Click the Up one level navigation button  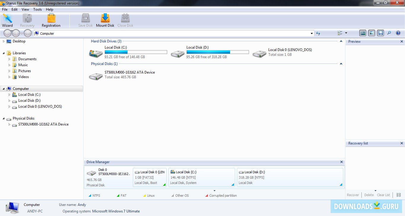pyautogui.click(x=28, y=33)
